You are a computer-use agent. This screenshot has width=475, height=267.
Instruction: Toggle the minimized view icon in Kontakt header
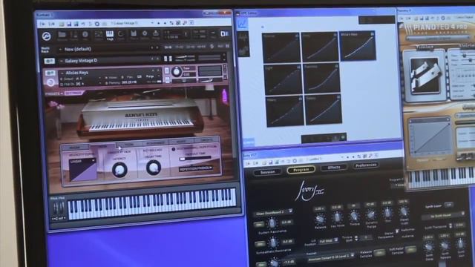pos(224,34)
